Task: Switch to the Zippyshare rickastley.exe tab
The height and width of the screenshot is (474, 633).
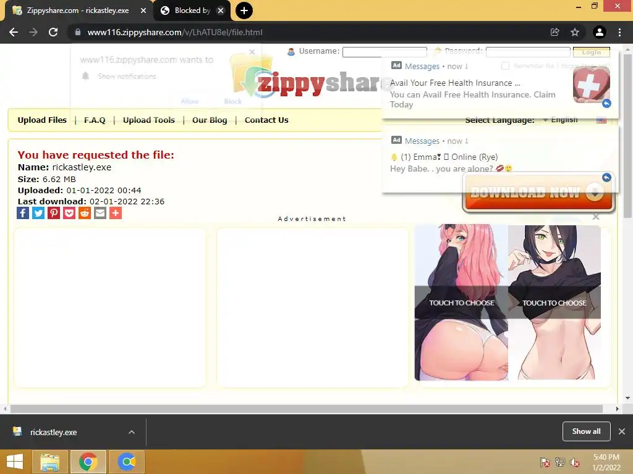Action: 78,11
